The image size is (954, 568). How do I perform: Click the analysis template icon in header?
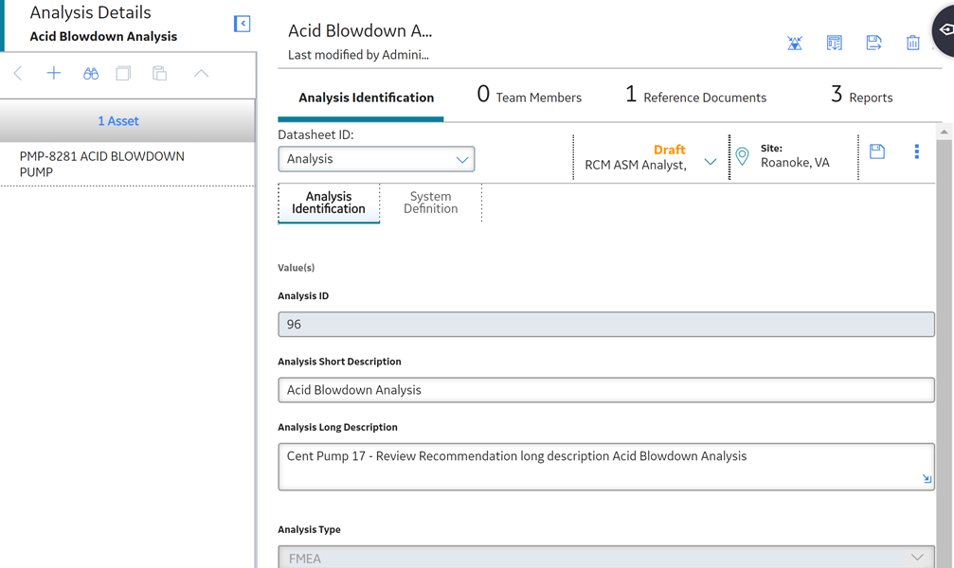(834, 43)
